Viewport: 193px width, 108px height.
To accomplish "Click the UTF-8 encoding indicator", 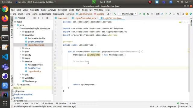I will (163, 106).
